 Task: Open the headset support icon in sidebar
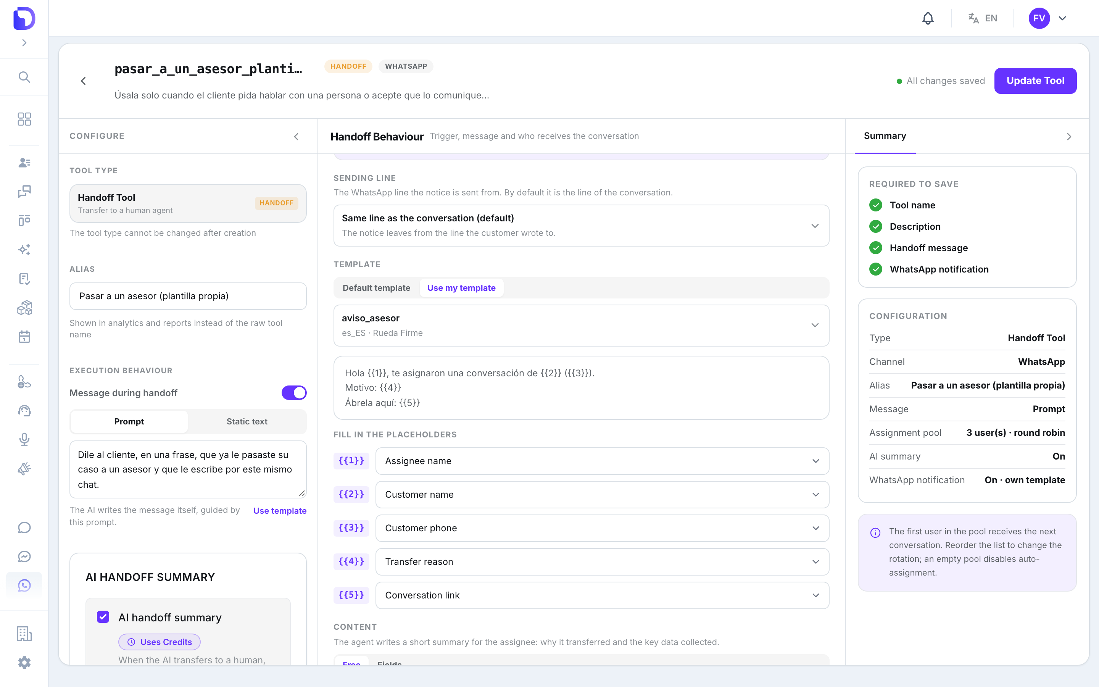(x=24, y=411)
